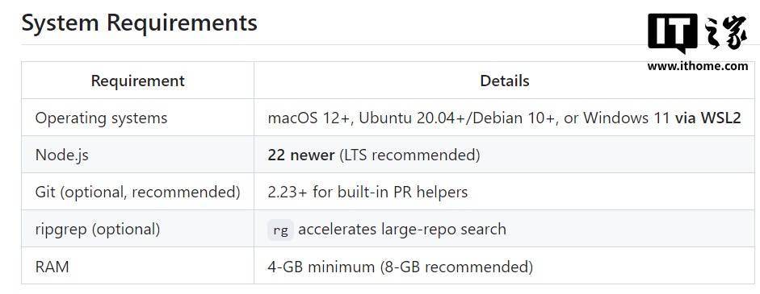This screenshot has height=294, width=760.
Task: Select the Operating systems row label
Action: [101, 118]
